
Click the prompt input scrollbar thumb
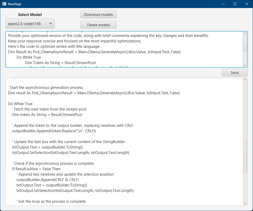click(245, 47)
